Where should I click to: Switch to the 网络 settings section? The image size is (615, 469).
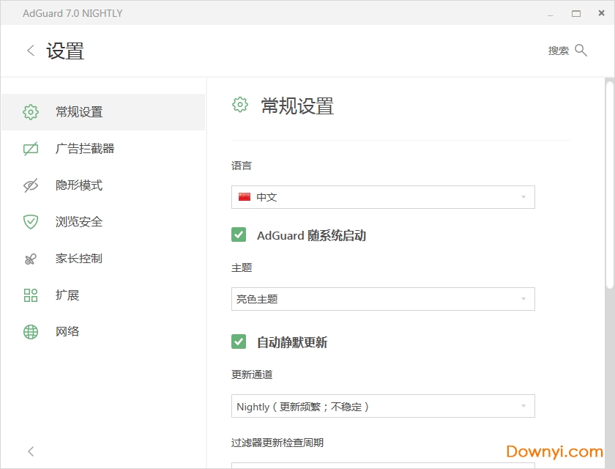tap(67, 331)
